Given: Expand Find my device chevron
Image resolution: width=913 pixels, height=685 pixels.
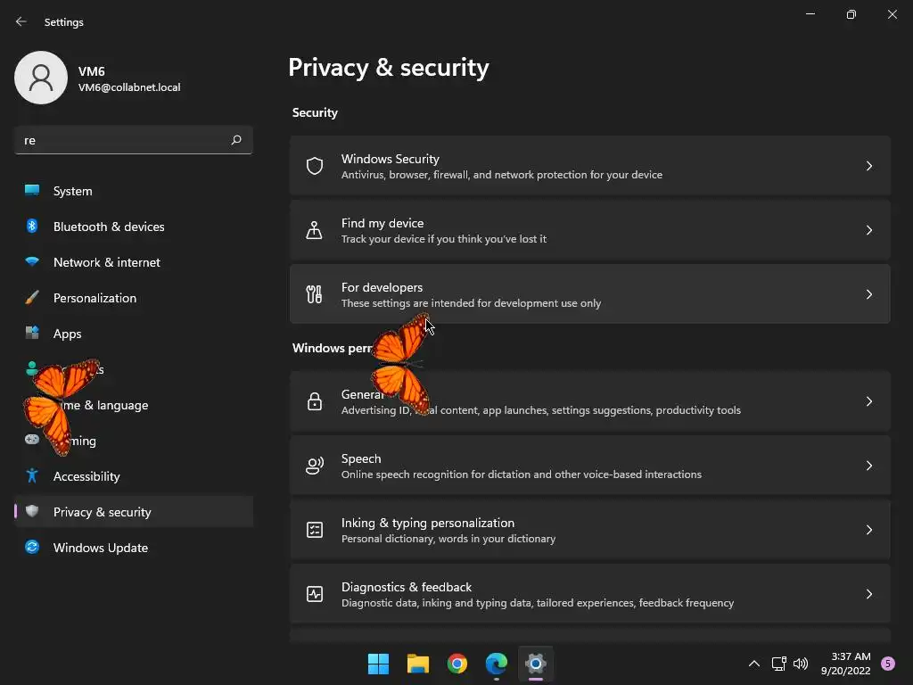Looking at the screenshot, I should pyautogui.click(x=869, y=230).
